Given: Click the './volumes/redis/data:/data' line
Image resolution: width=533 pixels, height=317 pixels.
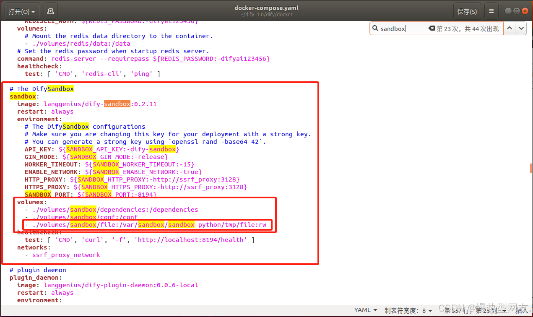Looking at the screenshot, I should click(x=78, y=44).
